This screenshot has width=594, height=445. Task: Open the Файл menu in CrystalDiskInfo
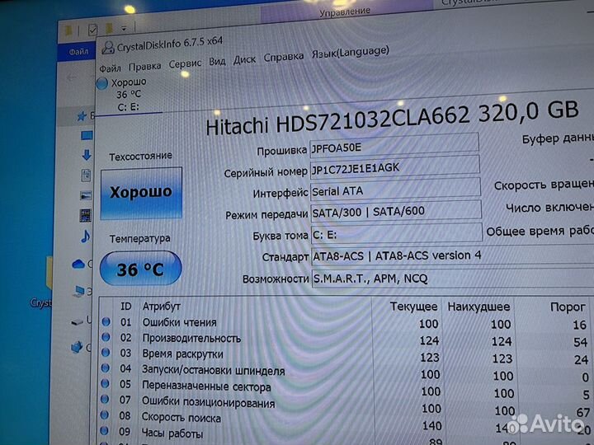click(x=110, y=68)
